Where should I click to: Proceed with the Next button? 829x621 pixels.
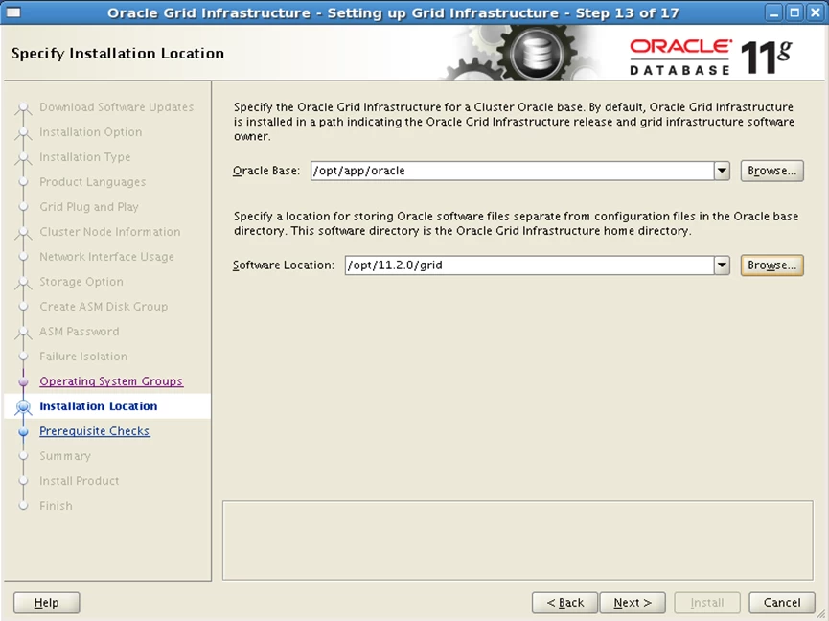tap(633, 603)
